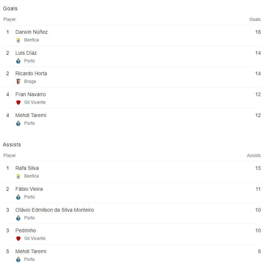
Task: Click Gil Vicente crest under Fran Navarro
Action: [18, 102]
